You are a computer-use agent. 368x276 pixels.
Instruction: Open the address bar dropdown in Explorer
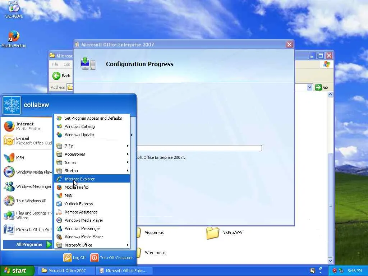[309, 87]
